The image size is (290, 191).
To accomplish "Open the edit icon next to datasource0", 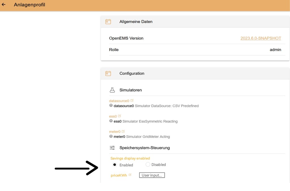I will point(132,100).
